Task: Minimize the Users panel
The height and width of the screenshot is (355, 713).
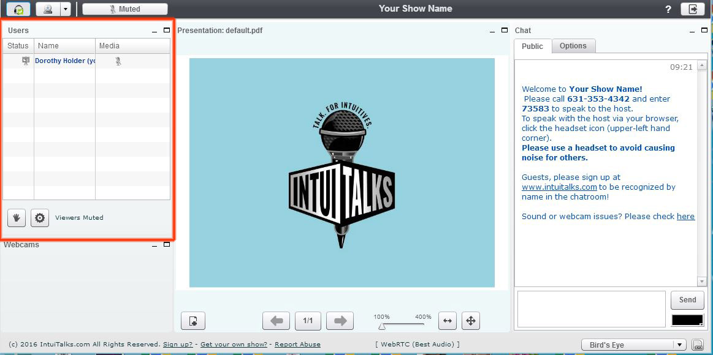Action: tap(155, 31)
